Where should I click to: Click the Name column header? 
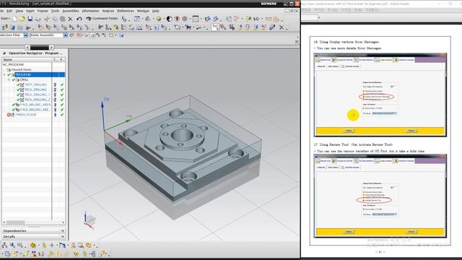pos(27,60)
